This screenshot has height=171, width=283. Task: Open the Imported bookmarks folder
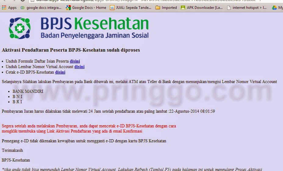coord(166,8)
